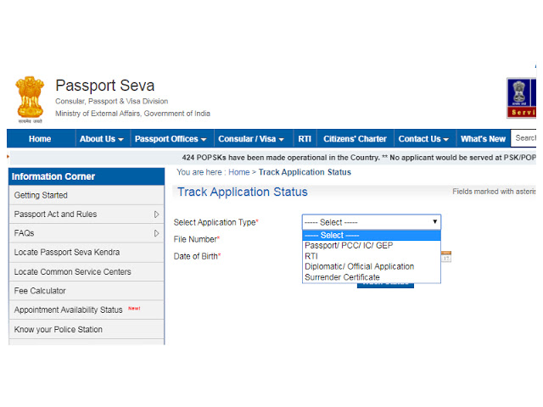The height and width of the screenshot is (407, 543).
Task: Choose Surrender Certificate option
Action: pos(372,277)
